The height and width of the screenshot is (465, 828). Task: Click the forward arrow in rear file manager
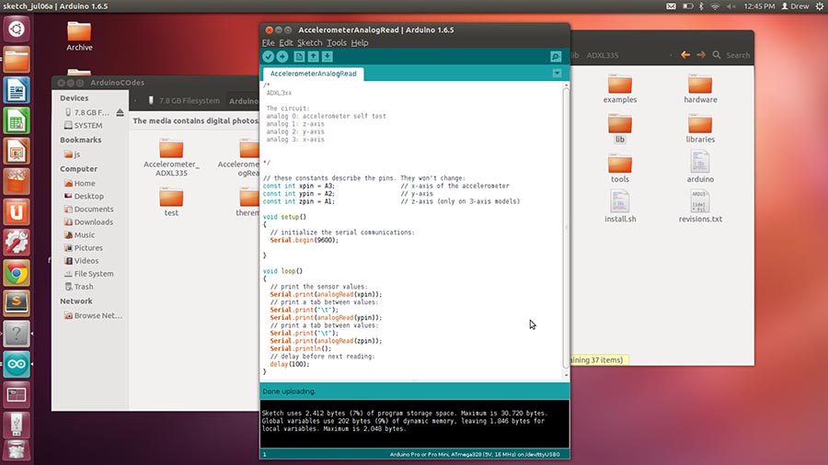pyautogui.click(x=701, y=55)
